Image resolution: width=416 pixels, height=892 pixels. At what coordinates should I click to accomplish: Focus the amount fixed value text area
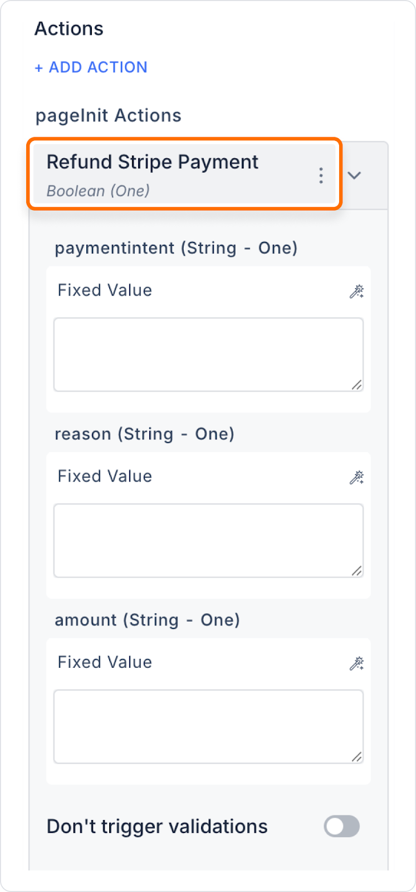coord(208,726)
